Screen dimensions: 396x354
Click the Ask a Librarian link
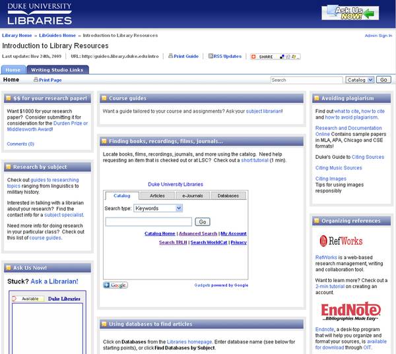click(54, 281)
